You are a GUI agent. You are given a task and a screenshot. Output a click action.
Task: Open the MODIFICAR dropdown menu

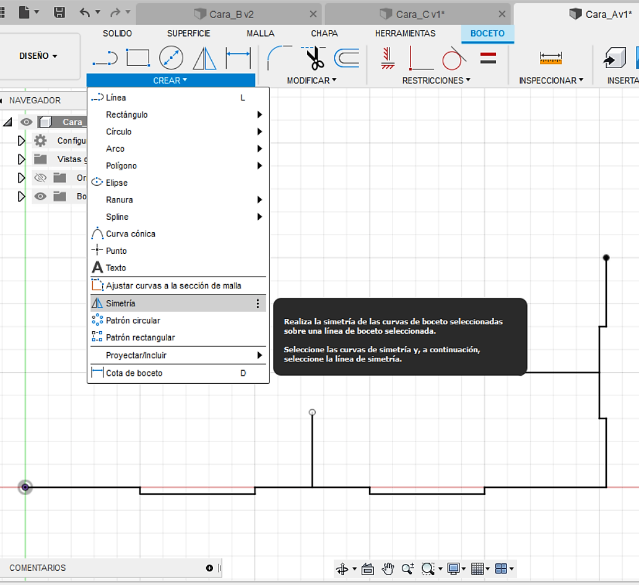(x=311, y=80)
